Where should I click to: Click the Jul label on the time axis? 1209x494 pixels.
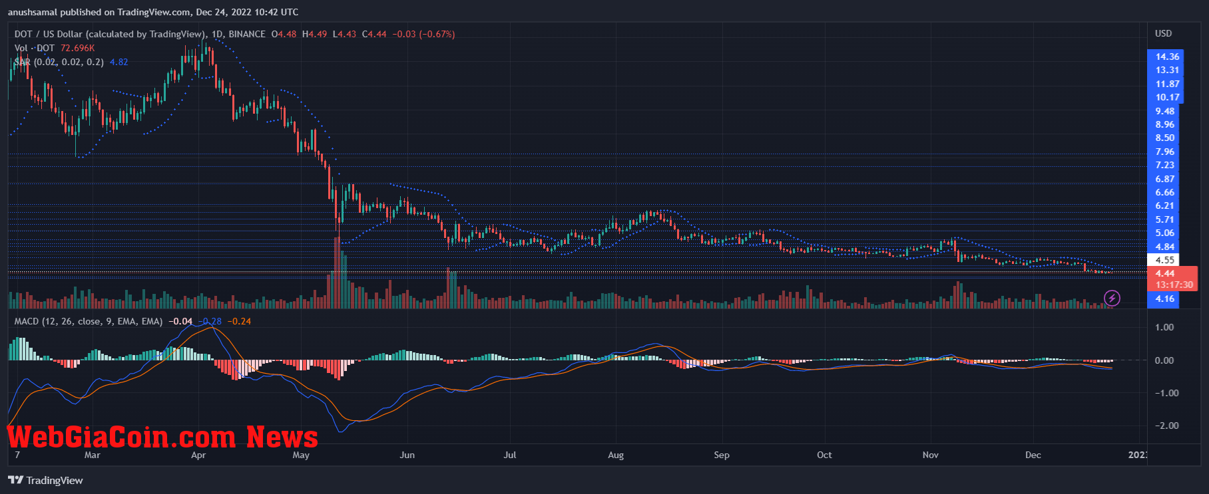tap(509, 455)
